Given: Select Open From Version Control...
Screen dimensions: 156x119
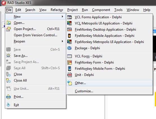Looking at the screenshot, I should pos(35,35).
